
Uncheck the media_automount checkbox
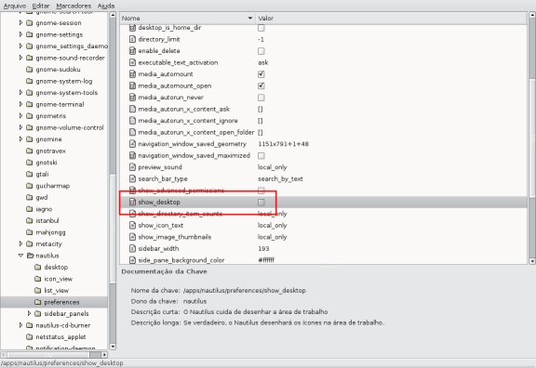point(261,74)
